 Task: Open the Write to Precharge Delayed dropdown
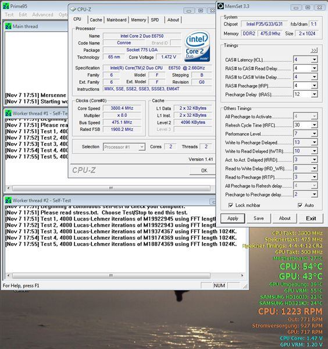(314, 143)
